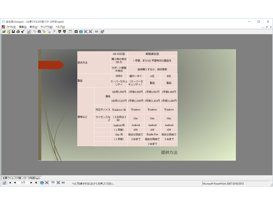This screenshot has height=205, width=273.
Task: Click the open file folder icon
Action: 4,31
